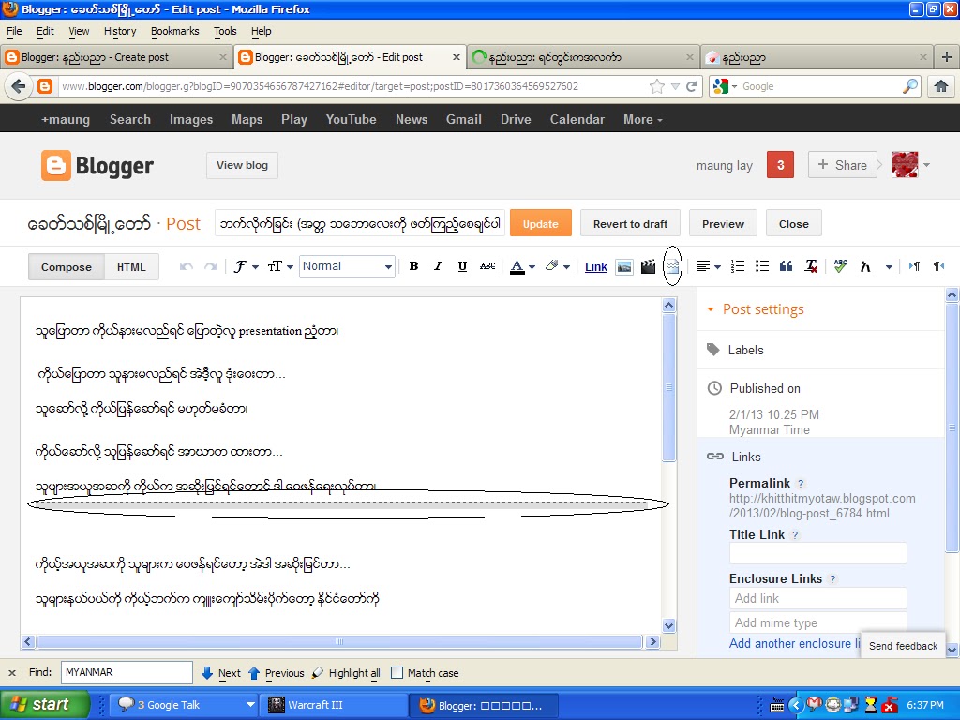Run spelling check icon
This screenshot has width=960, height=720.
[841, 265]
